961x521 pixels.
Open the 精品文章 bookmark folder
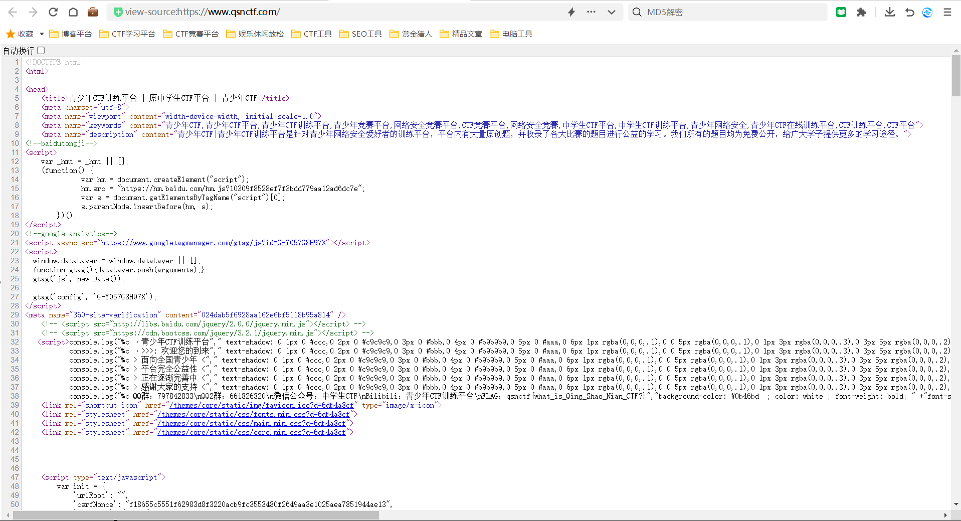(x=461, y=34)
